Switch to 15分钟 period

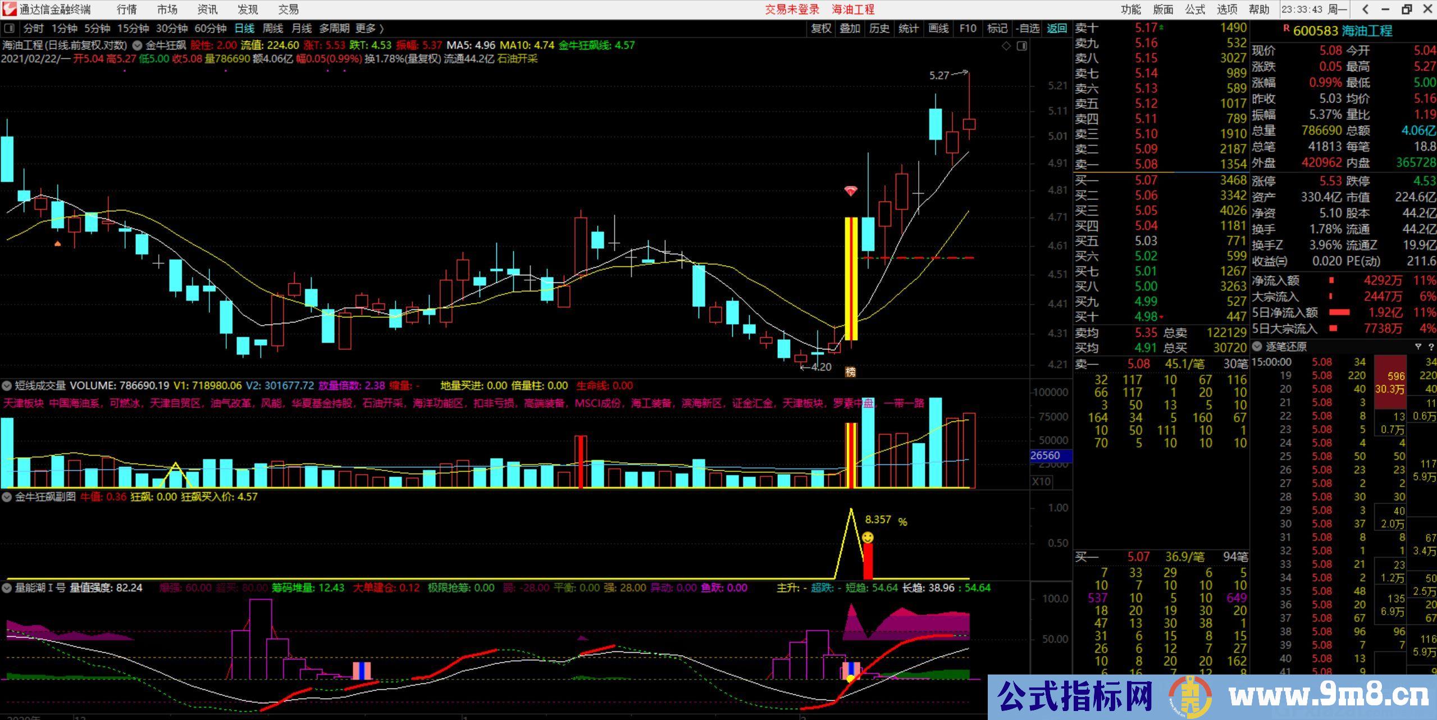[x=133, y=29]
